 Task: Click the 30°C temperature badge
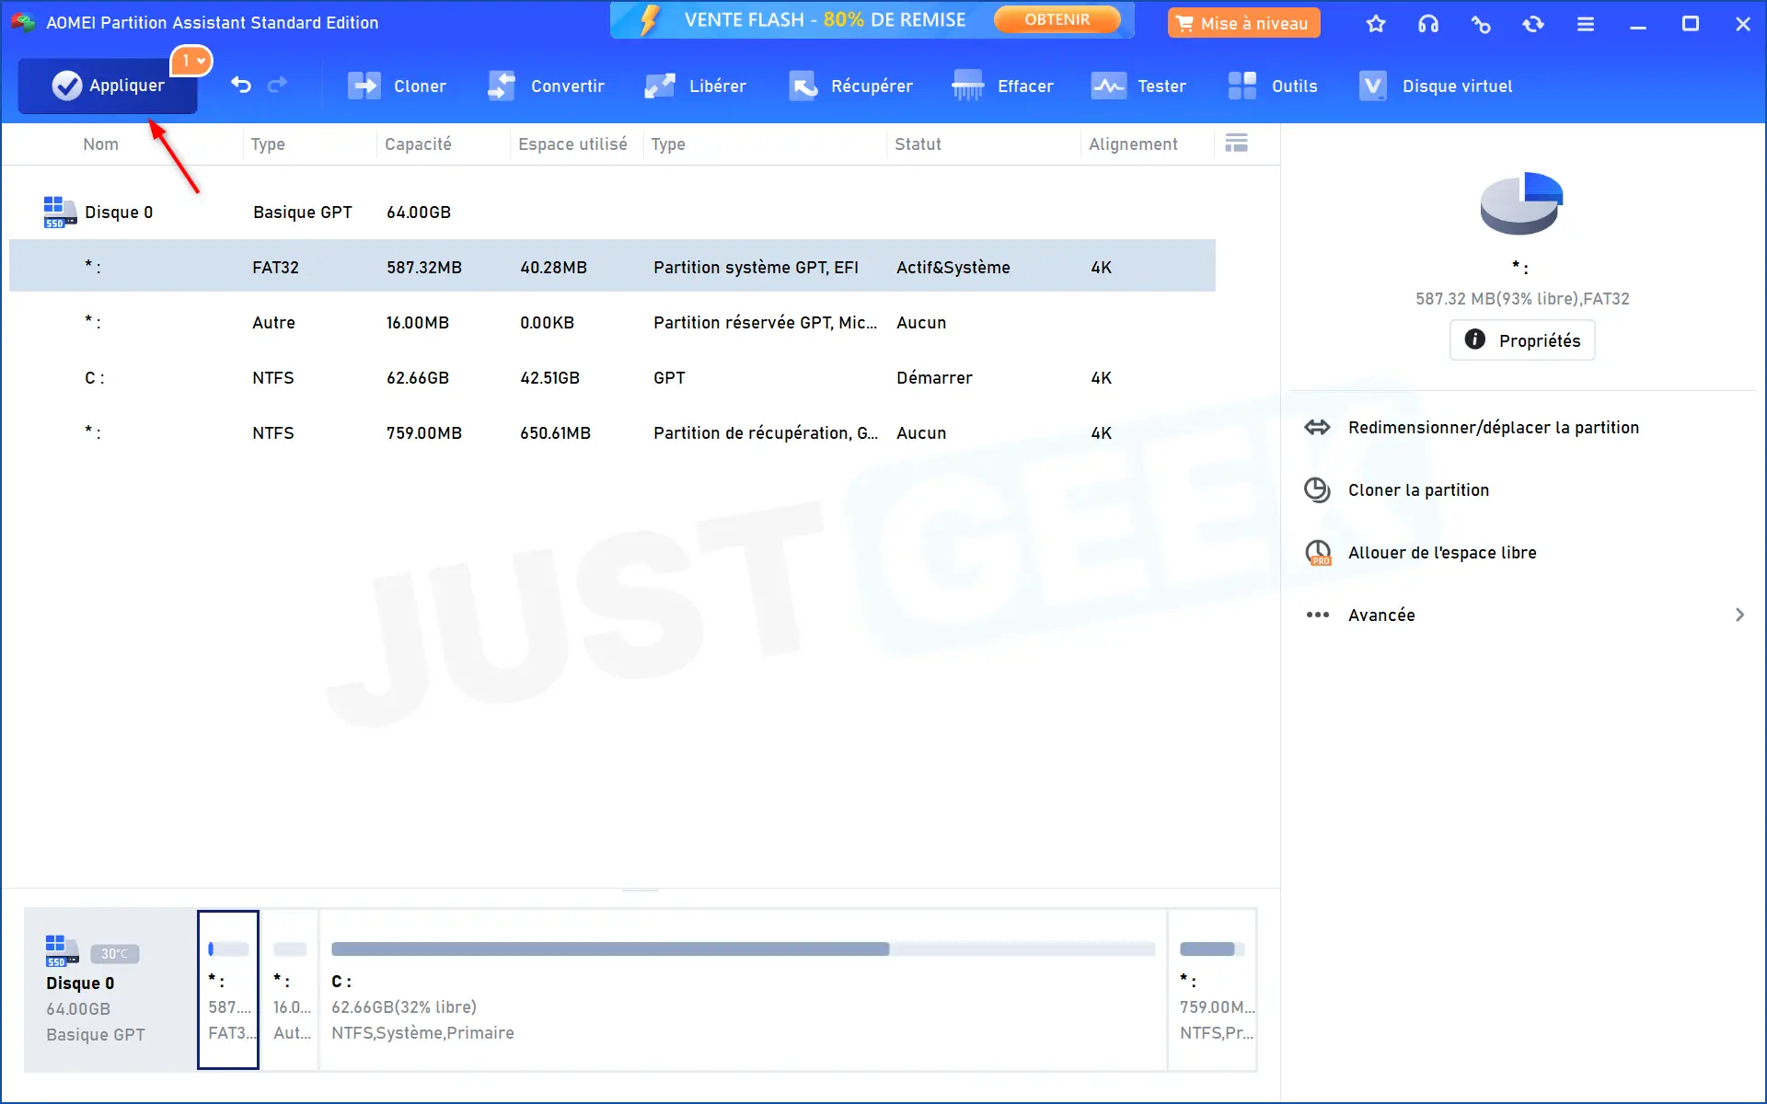115,954
